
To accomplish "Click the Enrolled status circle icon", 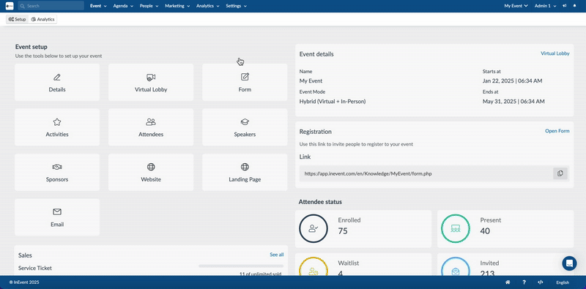I will click(x=314, y=229).
